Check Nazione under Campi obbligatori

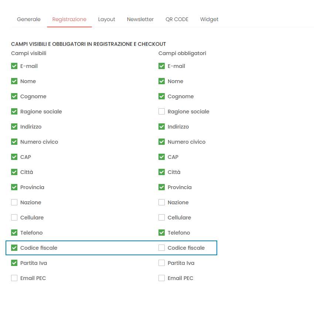pyautogui.click(x=161, y=202)
